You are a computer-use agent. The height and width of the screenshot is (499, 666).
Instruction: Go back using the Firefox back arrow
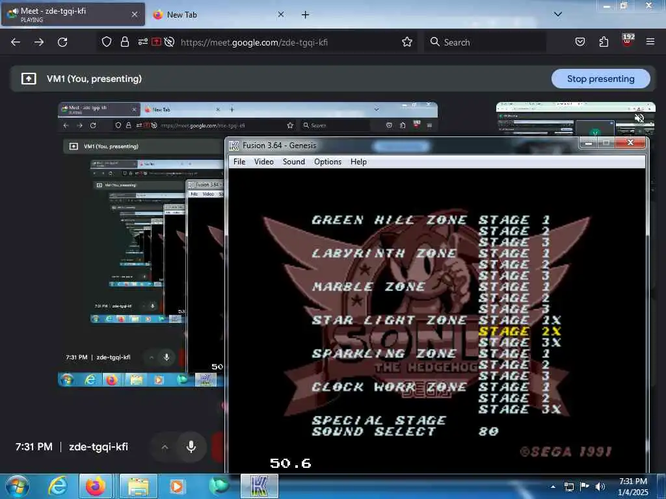click(16, 42)
